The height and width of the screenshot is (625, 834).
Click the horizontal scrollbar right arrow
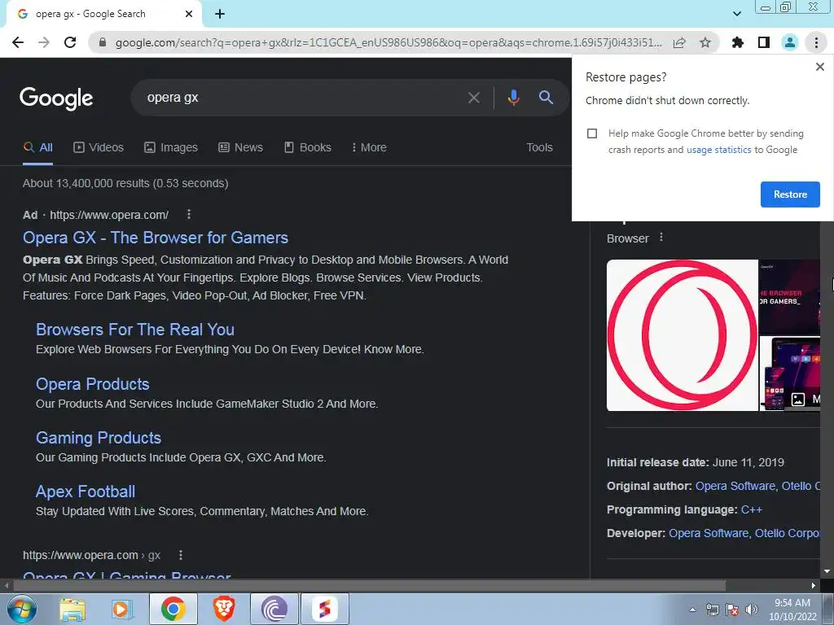click(814, 585)
